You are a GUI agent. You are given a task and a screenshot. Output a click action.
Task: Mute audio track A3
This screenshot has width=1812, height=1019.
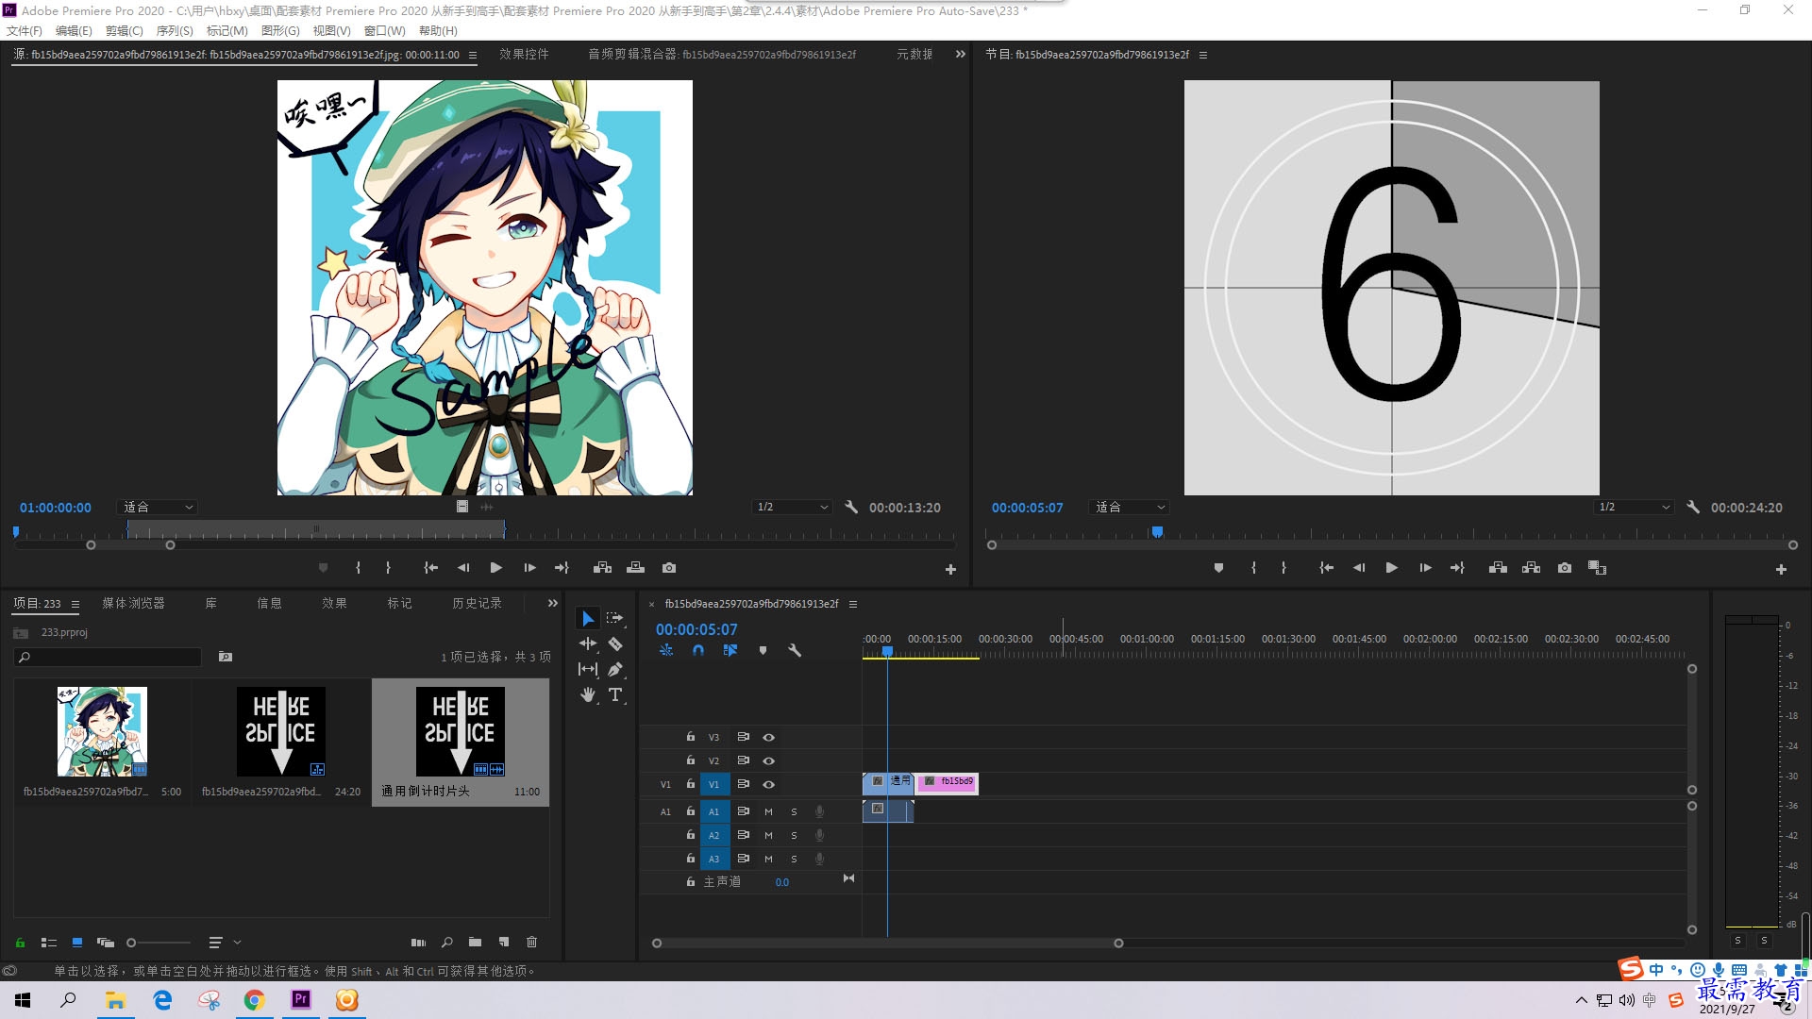pyautogui.click(x=768, y=859)
